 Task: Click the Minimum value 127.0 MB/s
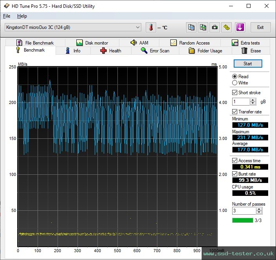(x=250, y=125)
